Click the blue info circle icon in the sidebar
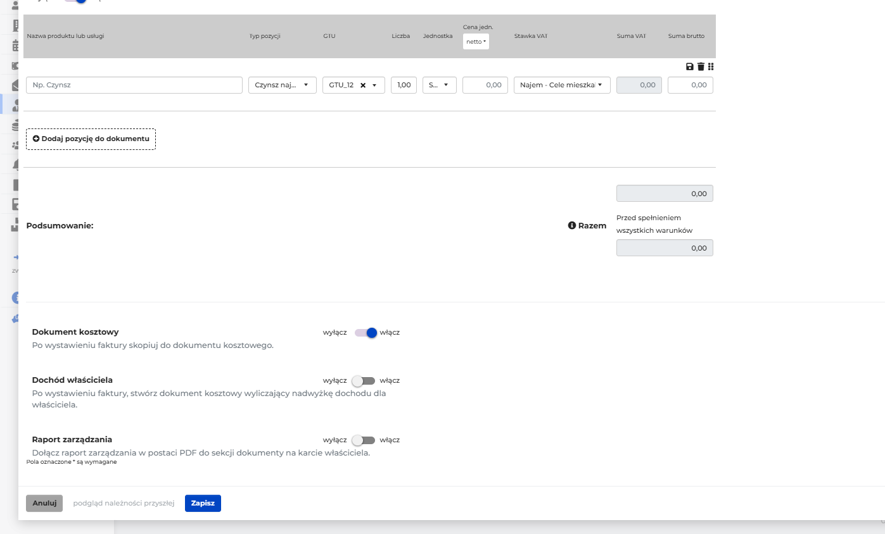Viewport: 885px width, 534px height. (16, 297)
